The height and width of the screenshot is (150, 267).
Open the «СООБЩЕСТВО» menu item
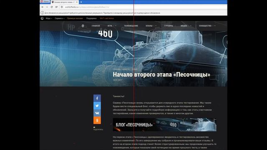pyautogui.click(x=205, y=26)
